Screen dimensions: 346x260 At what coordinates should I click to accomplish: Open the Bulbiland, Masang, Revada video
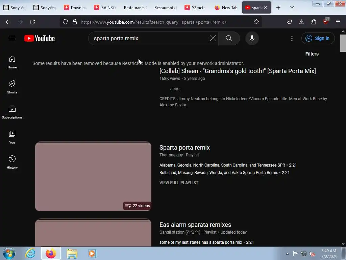coord(224,172)
